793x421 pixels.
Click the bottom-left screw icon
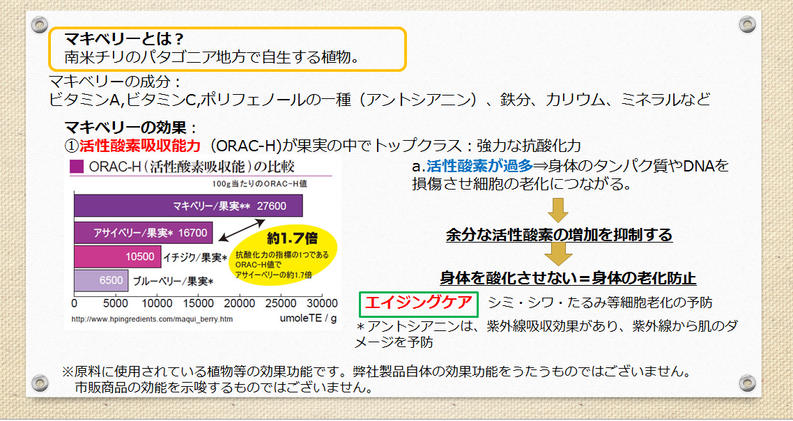40,381
